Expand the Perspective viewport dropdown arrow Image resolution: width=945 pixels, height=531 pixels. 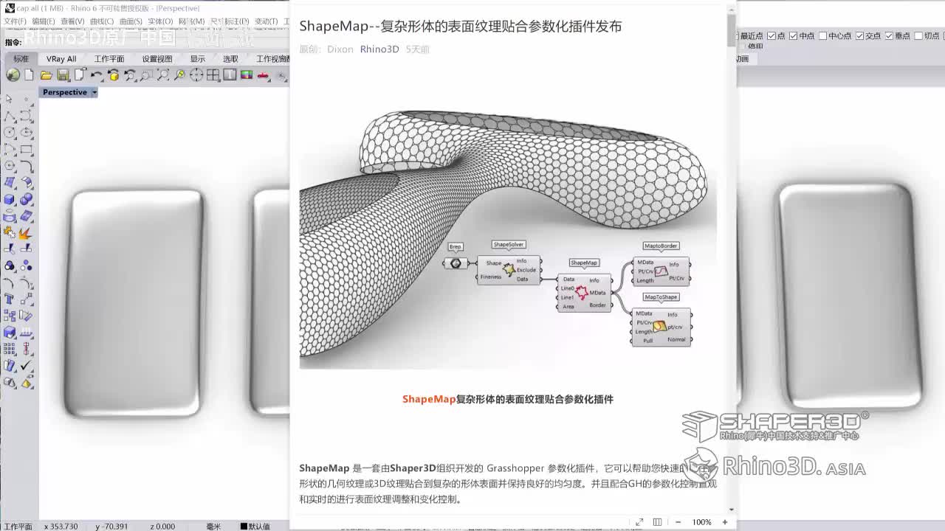94,92
